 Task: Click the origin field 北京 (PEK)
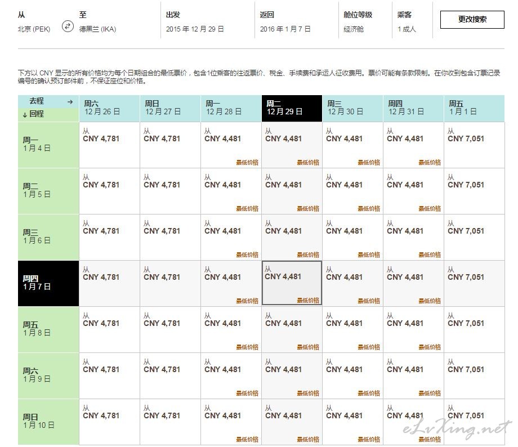tap(34, 29)
